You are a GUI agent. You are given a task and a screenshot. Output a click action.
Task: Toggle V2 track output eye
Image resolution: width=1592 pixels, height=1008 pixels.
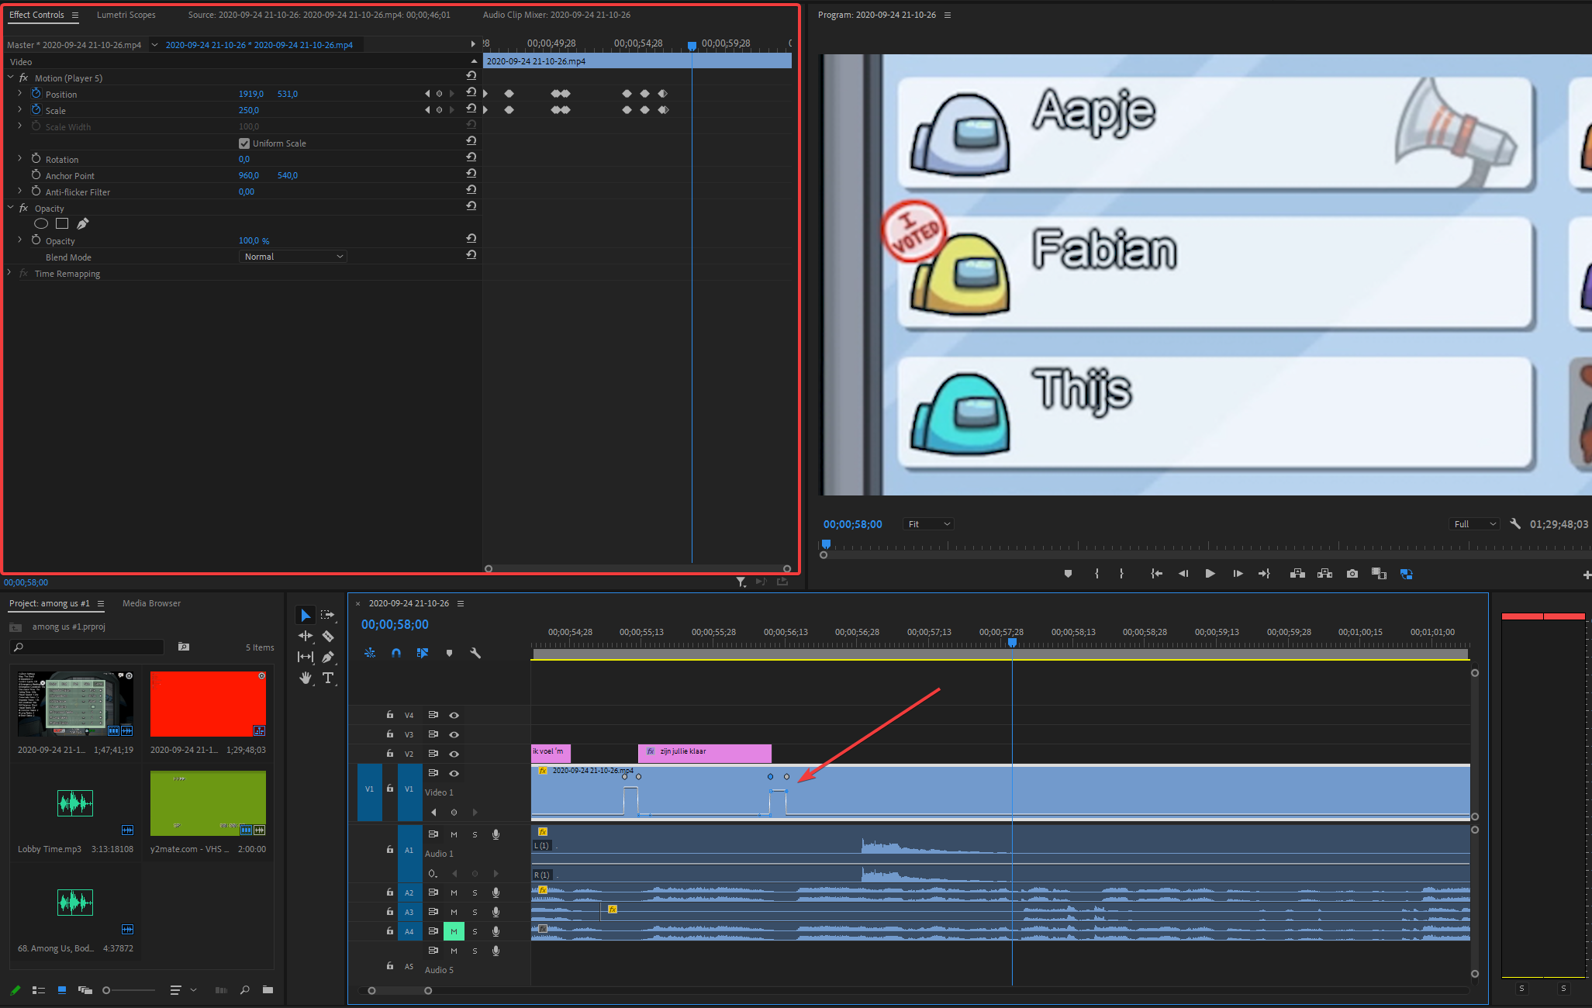click(x=454, y=754)
